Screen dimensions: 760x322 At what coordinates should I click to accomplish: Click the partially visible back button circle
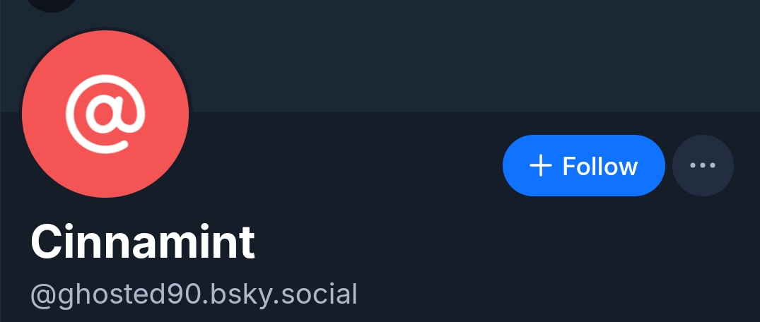[x=53, y=4]
